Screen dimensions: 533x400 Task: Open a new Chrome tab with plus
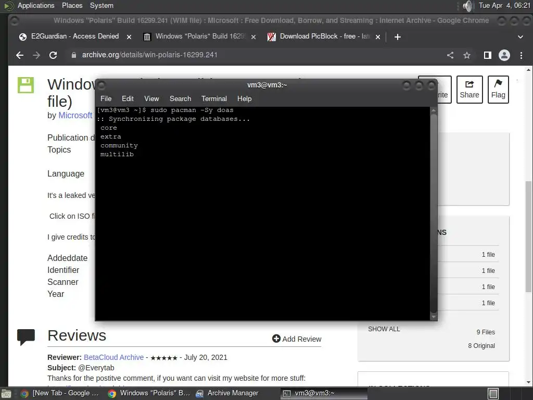397,37
